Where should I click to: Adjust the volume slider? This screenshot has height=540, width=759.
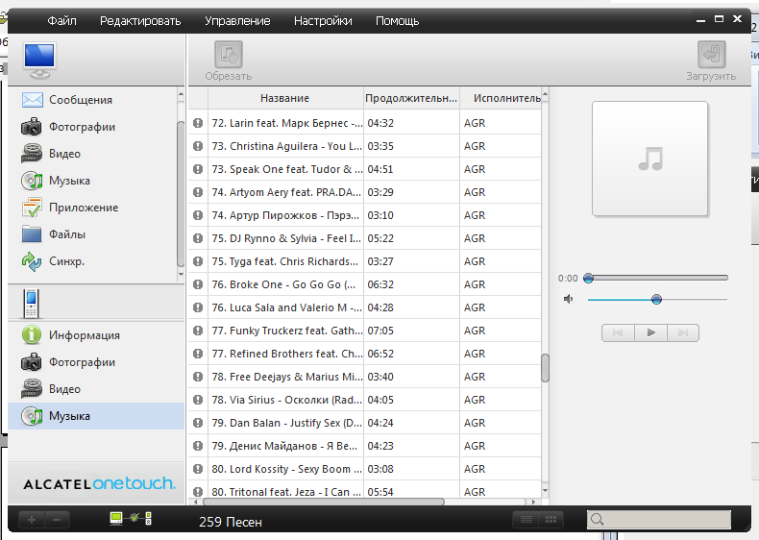point(657,299)
